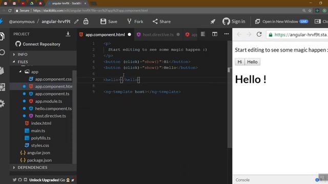Click the console notification badge icon

click(317, 180)
